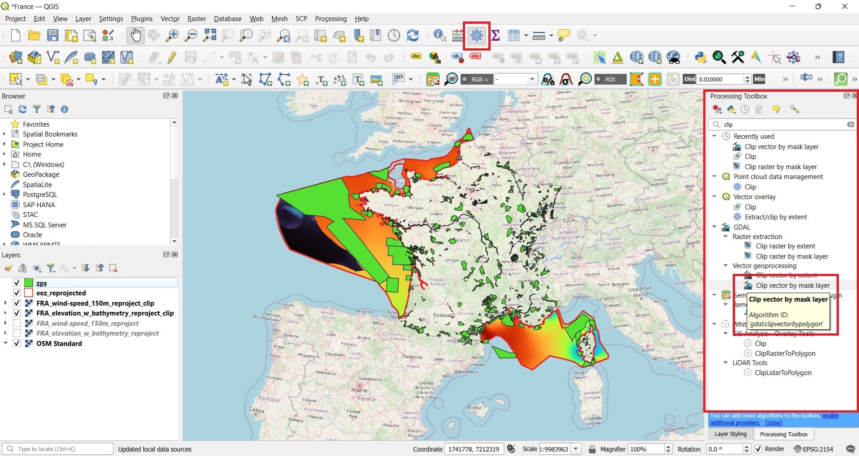Open Processing Toolbox options wrench icon
859x456 pixels.
(x=795, y=109)
